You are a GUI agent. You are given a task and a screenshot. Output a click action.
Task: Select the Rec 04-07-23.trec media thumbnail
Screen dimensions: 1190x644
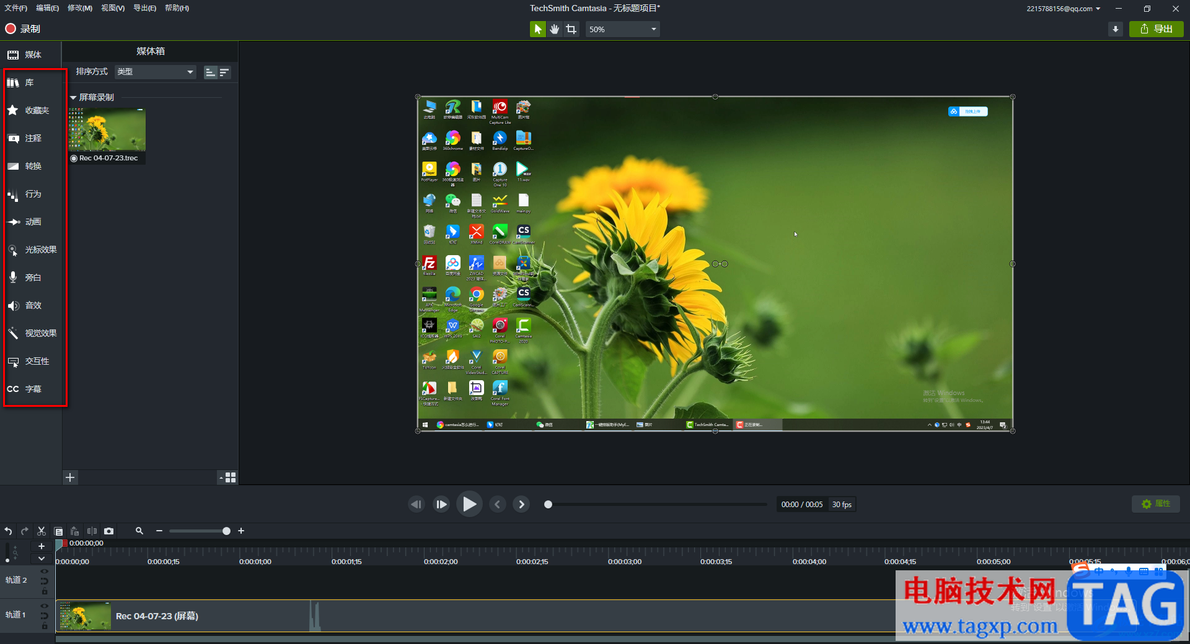107,135
